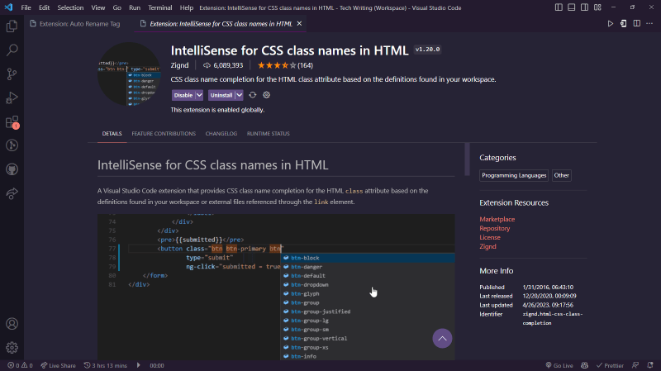Select the RUNTIME STATUS tab
The image size is (661, 371).
[268, 134]
